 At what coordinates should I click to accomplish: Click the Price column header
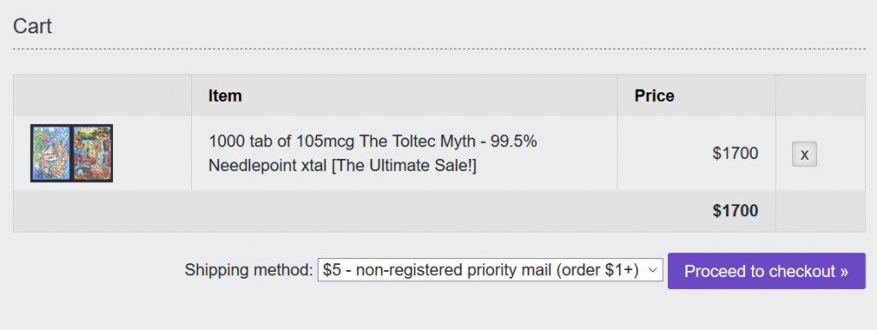[654, 96]
